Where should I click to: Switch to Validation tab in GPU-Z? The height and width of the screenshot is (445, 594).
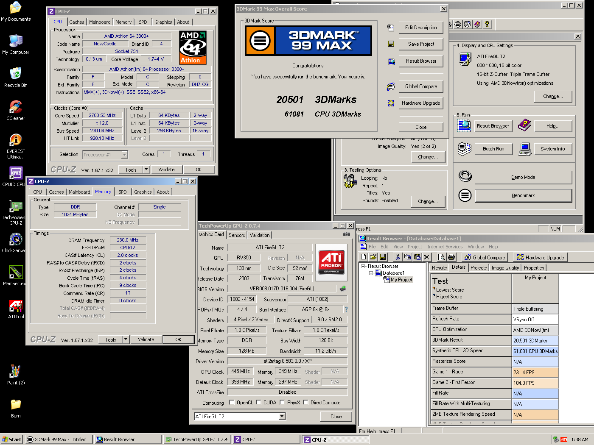pos(260,235)
